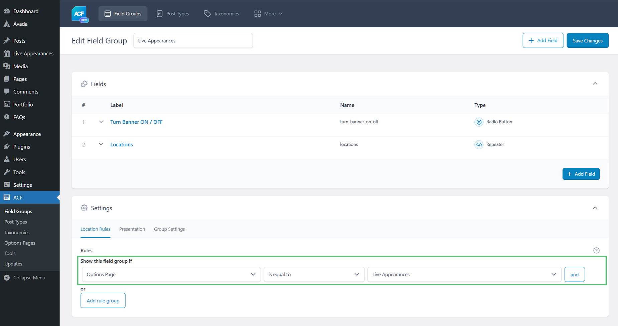Expand the Locations repeater field
This screenshot has width=618, height=326.
[101, 144]
